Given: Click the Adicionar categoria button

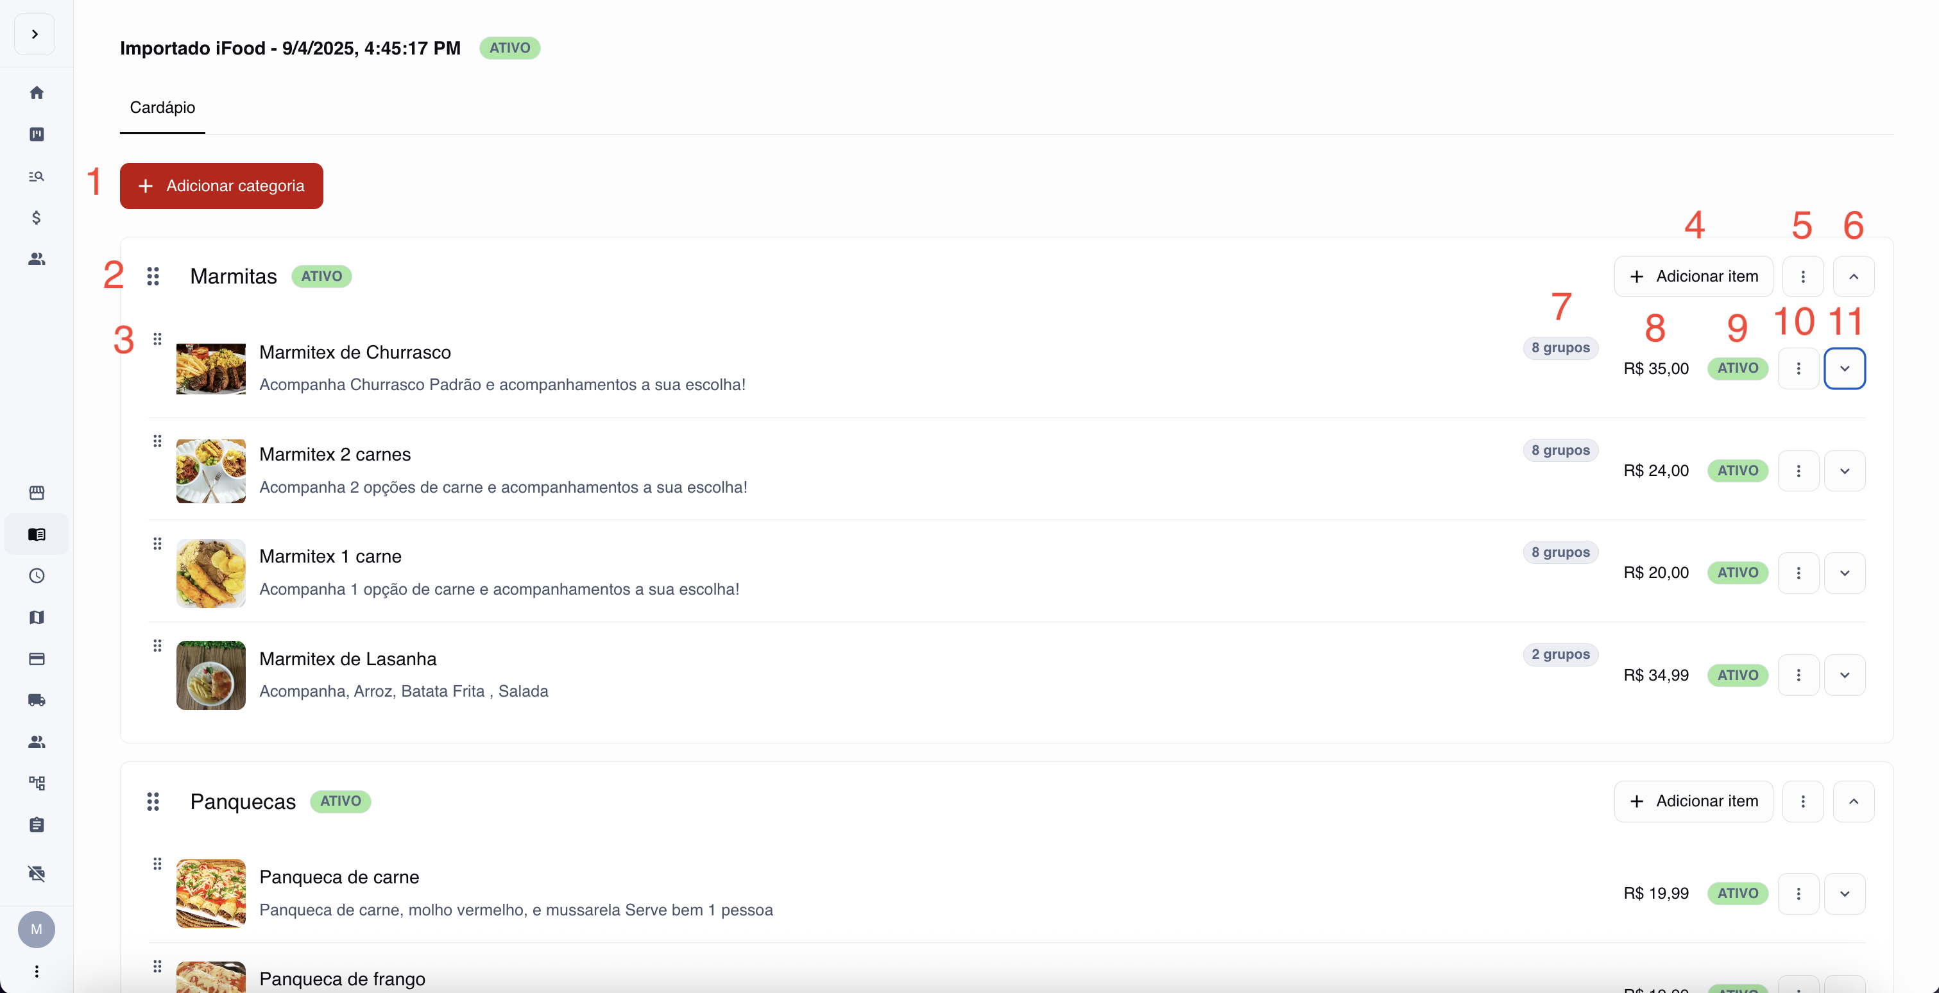Looking at the screenshot, I should [x=221, y=186].
